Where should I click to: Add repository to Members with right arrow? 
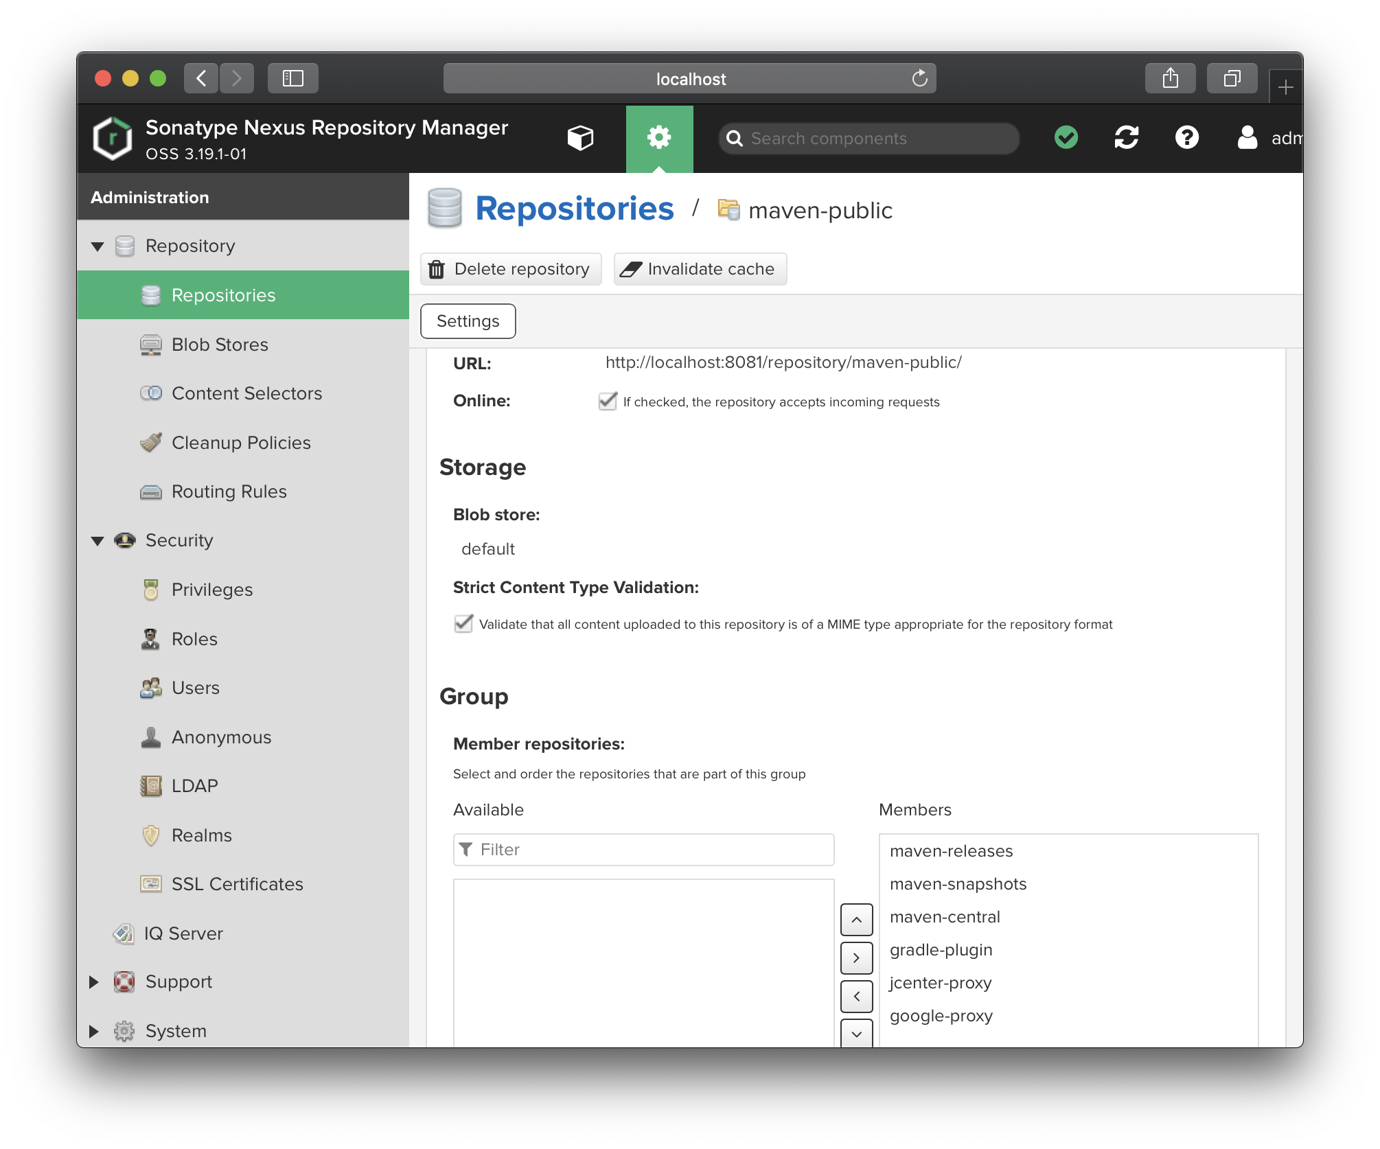pyautogui.click(x=857, y=958)
